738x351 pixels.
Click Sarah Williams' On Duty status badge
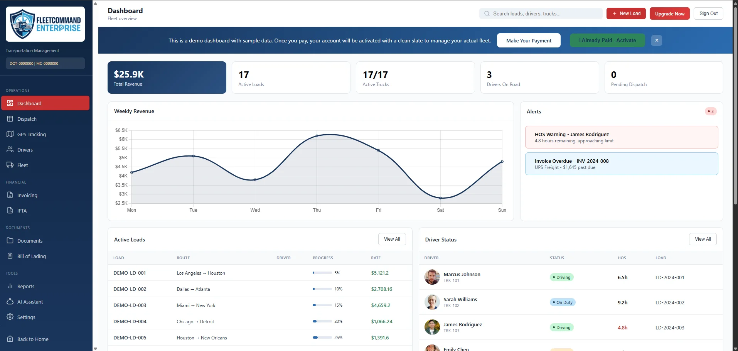(563, 302)
